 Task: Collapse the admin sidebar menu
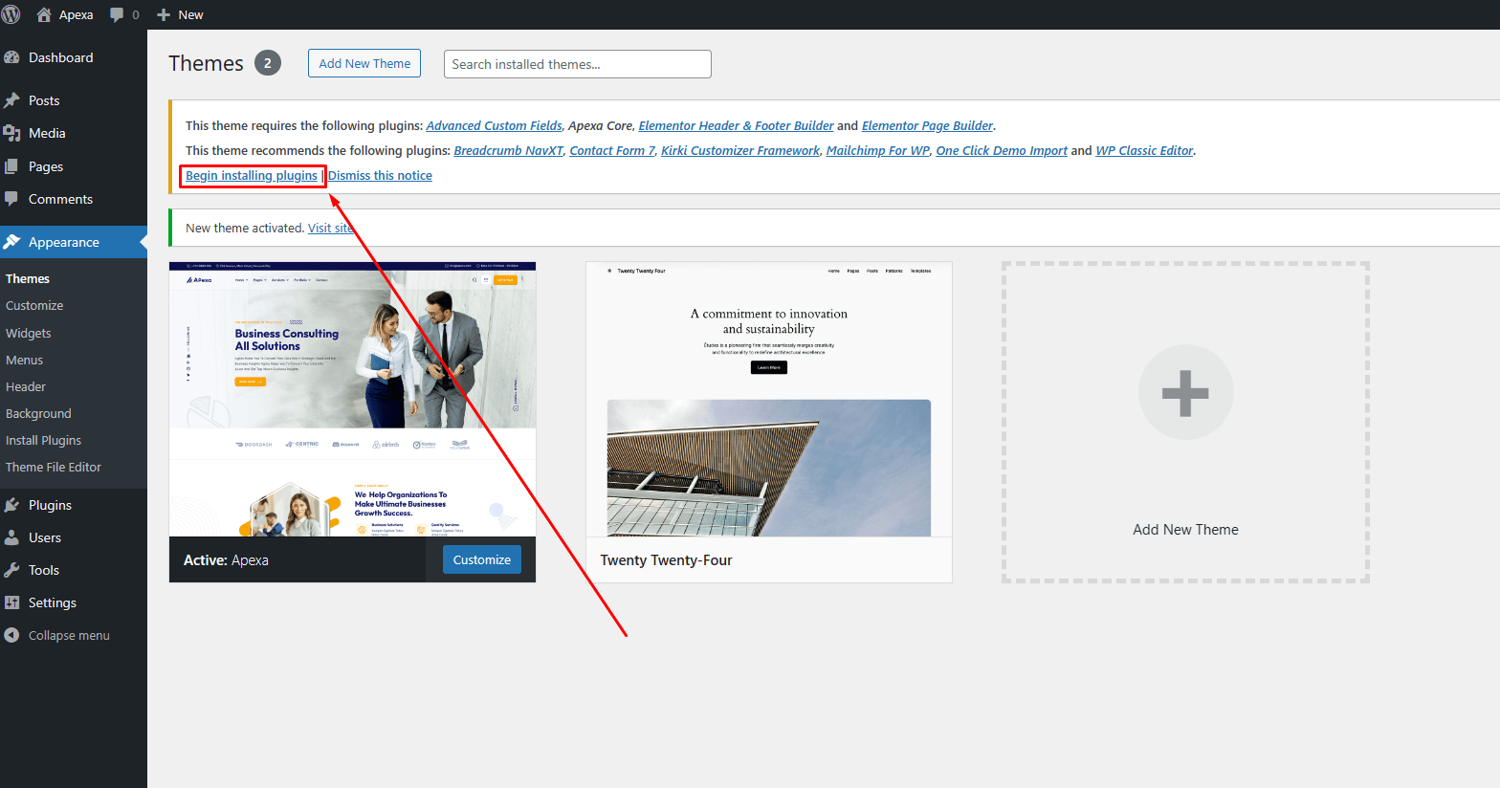tap(57, 635)
